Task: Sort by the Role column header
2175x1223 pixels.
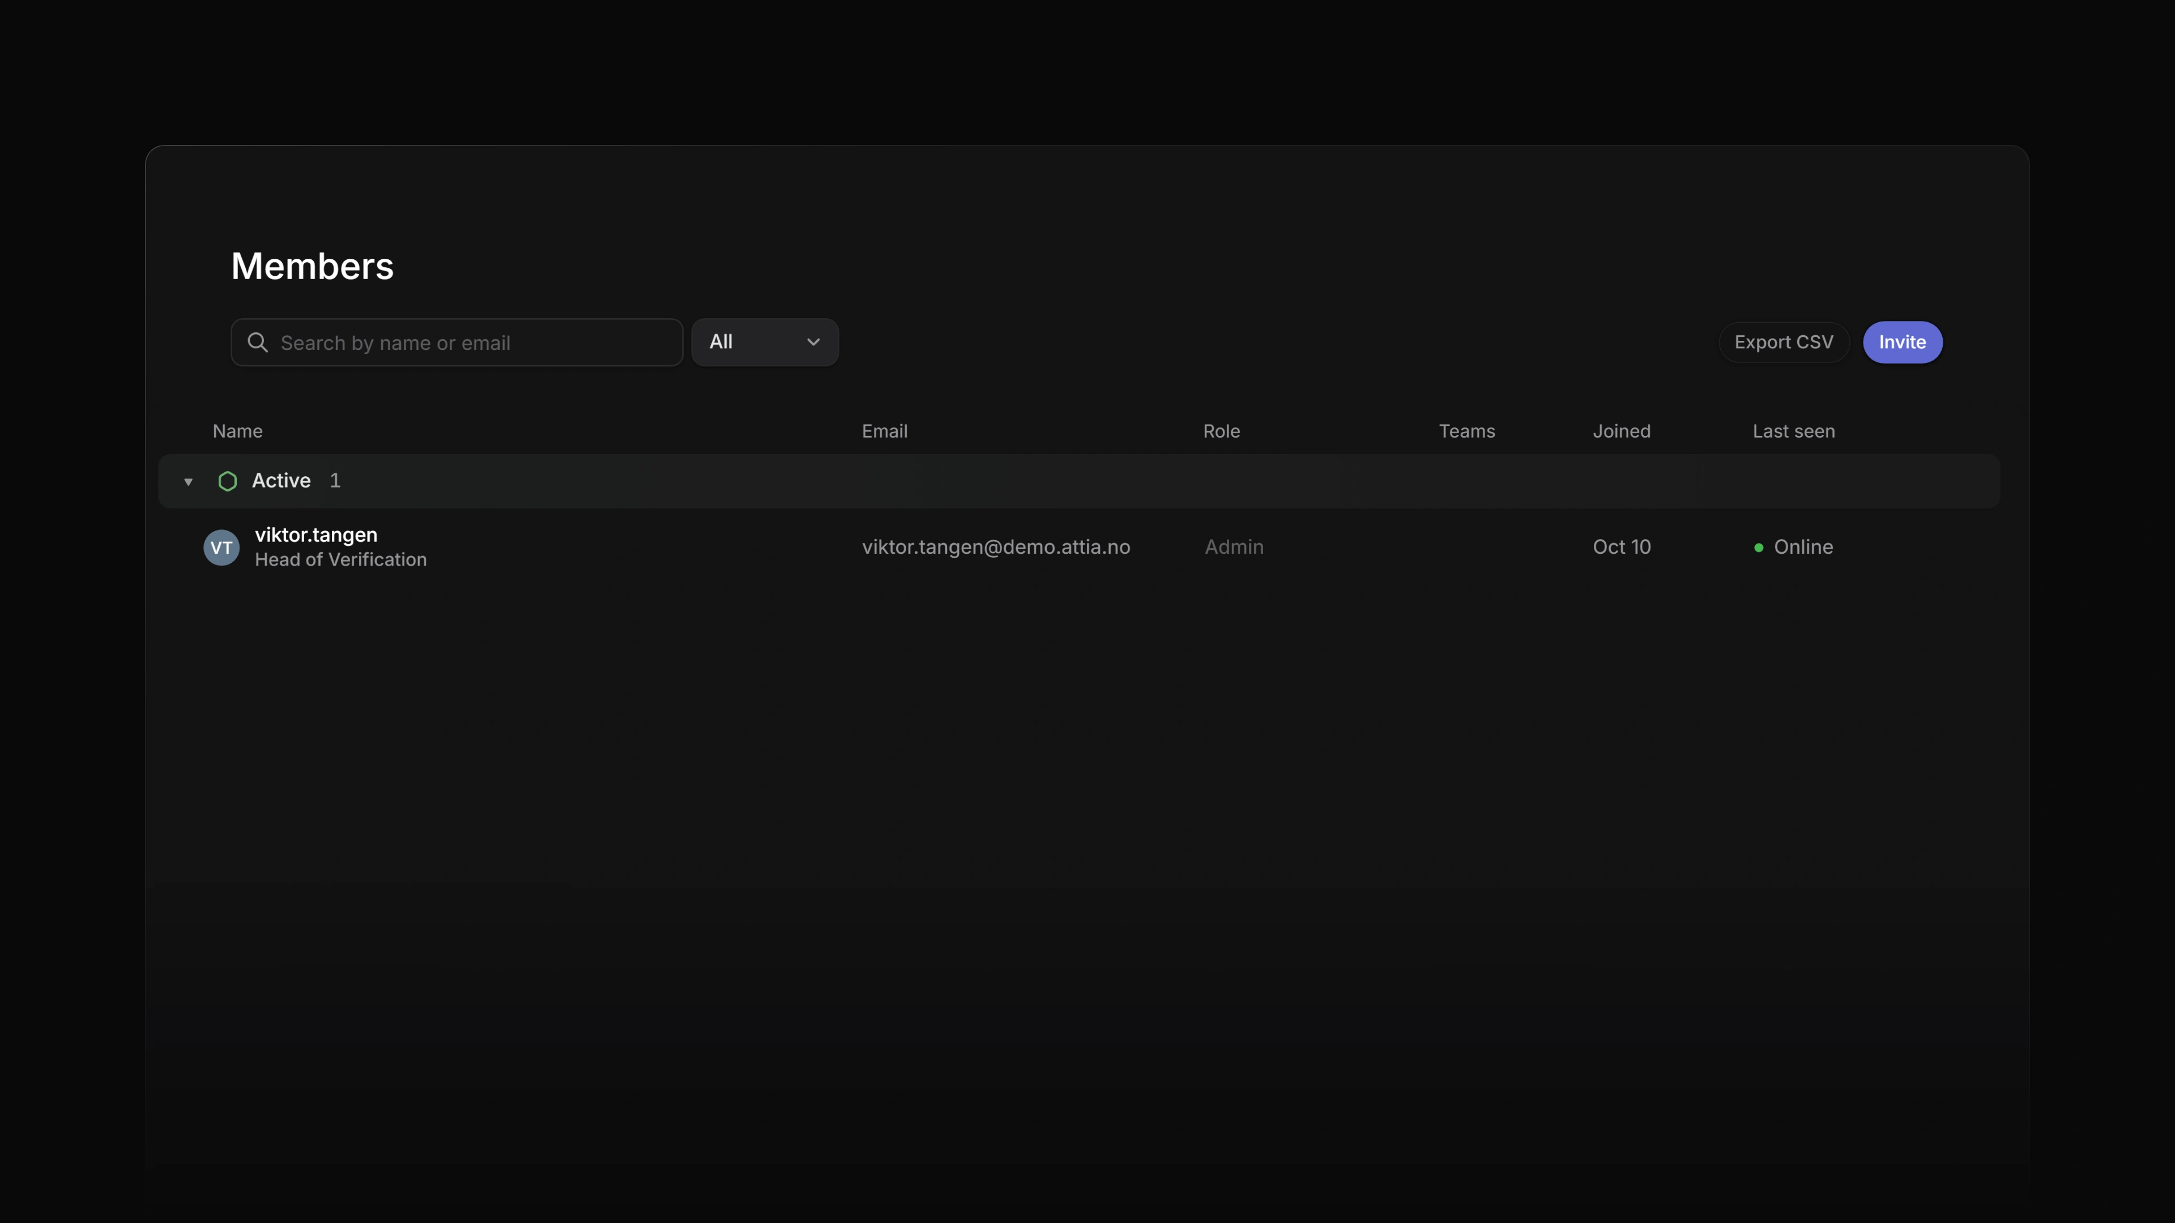Action: point(1221,431)
